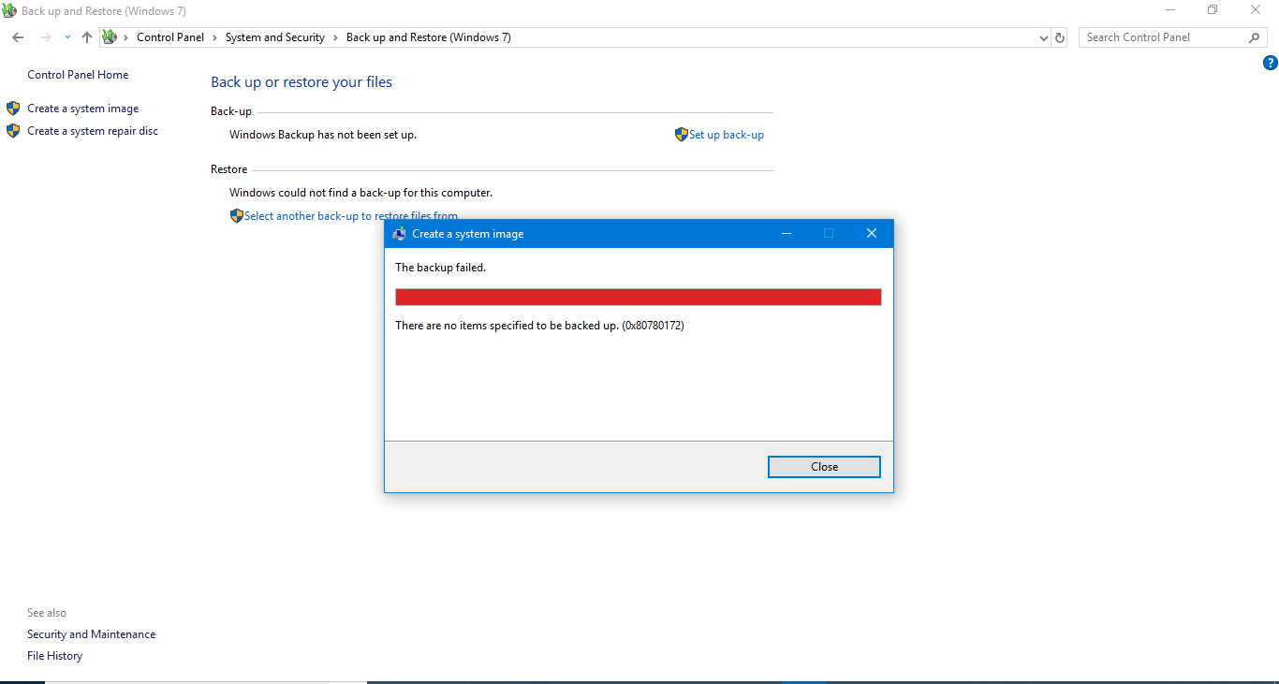The height and width of the screenshot is (684, 1279).
Task: Select Control Panel breadcrumb
Action: [170, 37]
